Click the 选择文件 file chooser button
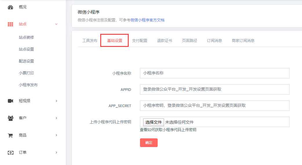The height and width of the screenshot is (165, 302). pos(154,122)
